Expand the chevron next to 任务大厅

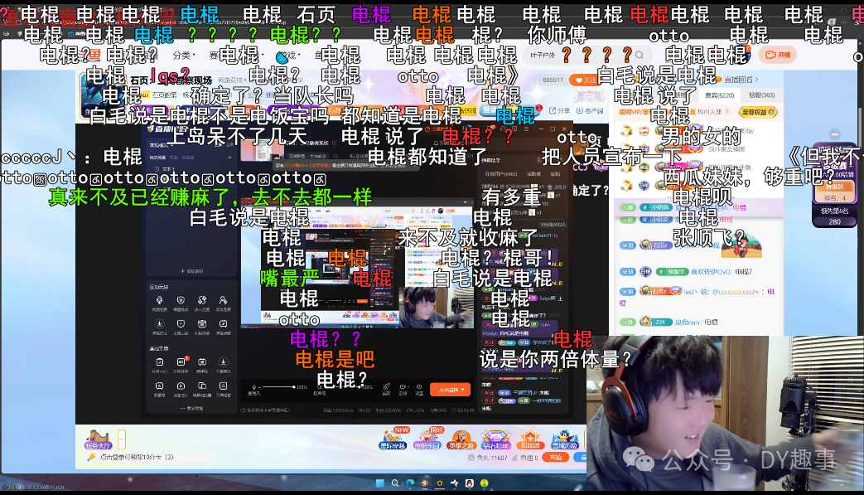tap(122, 439)
